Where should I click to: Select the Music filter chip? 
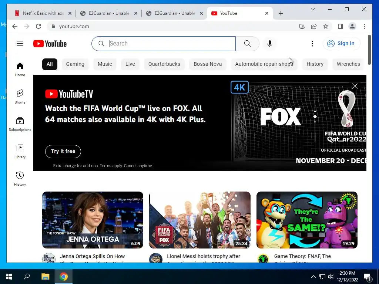point(105,64)
